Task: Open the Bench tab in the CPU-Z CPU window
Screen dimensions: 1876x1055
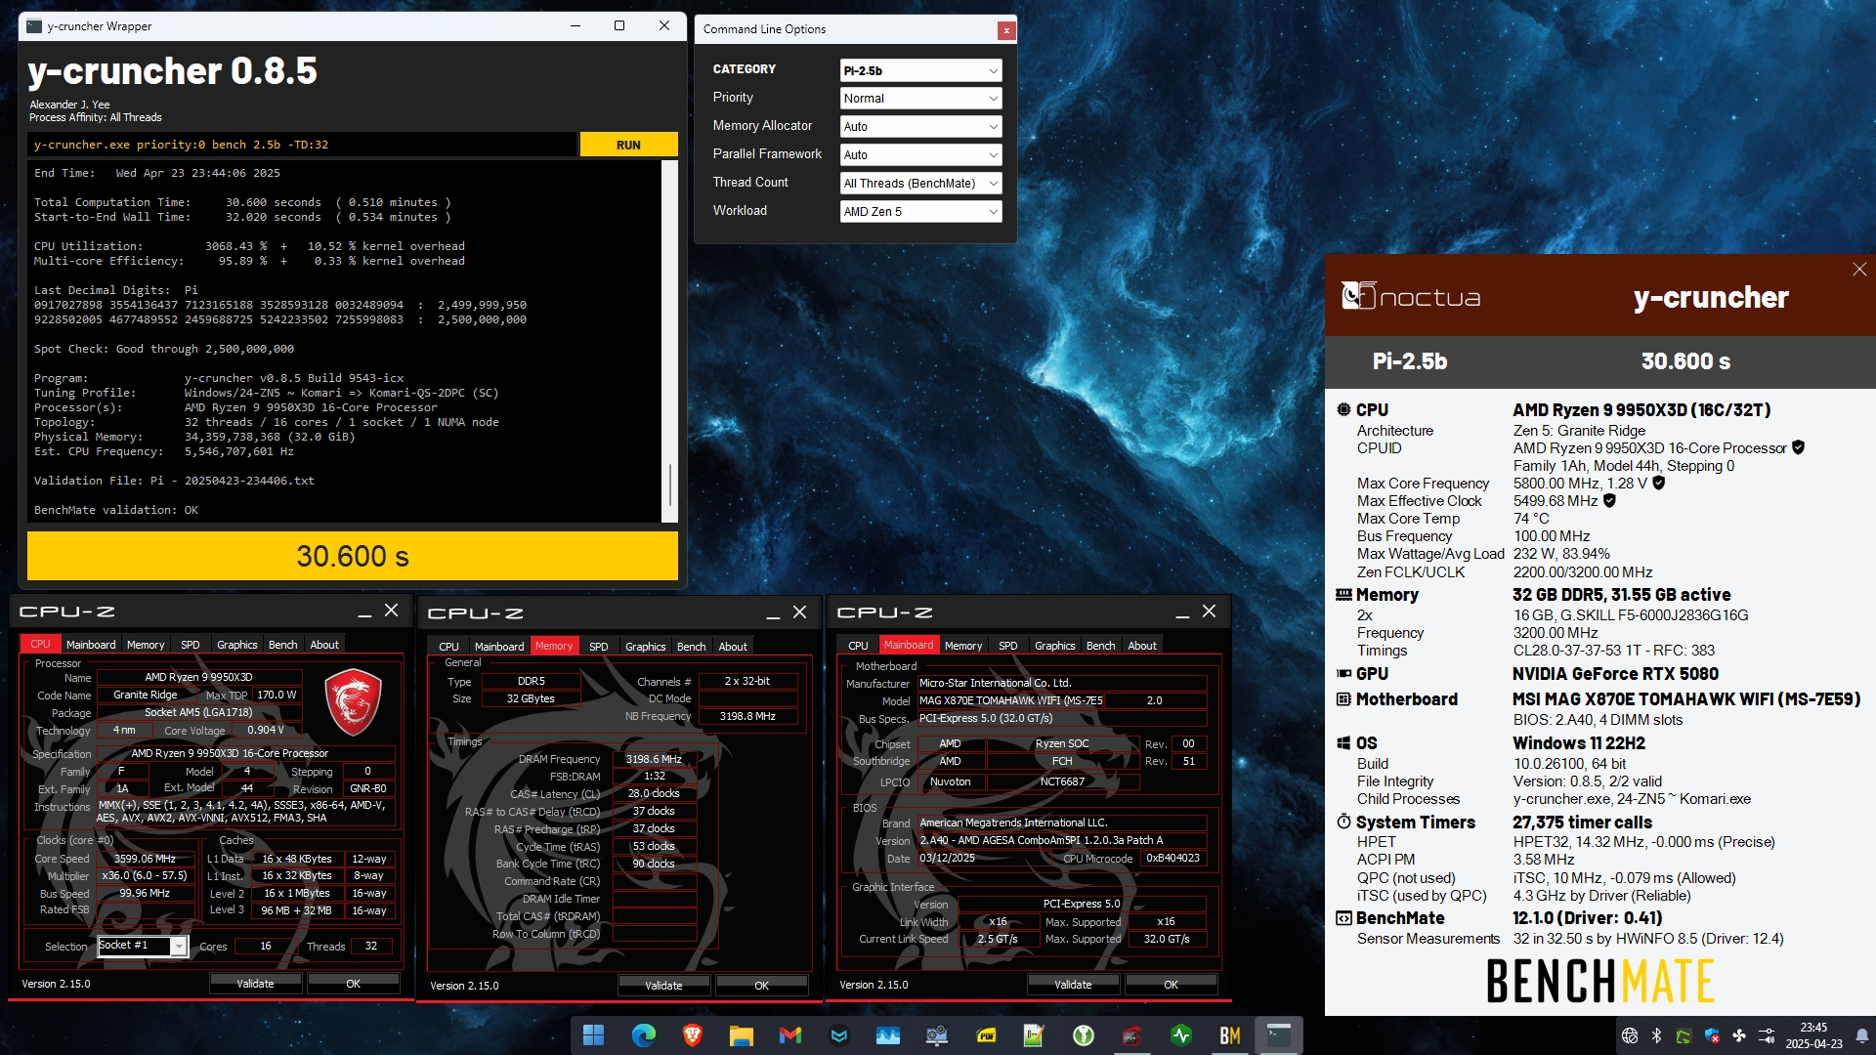Action: (282, 645)
